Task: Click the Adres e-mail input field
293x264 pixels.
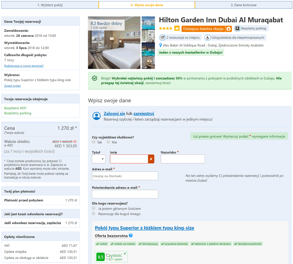Action: pyautogui.click(x=125, y=176)
